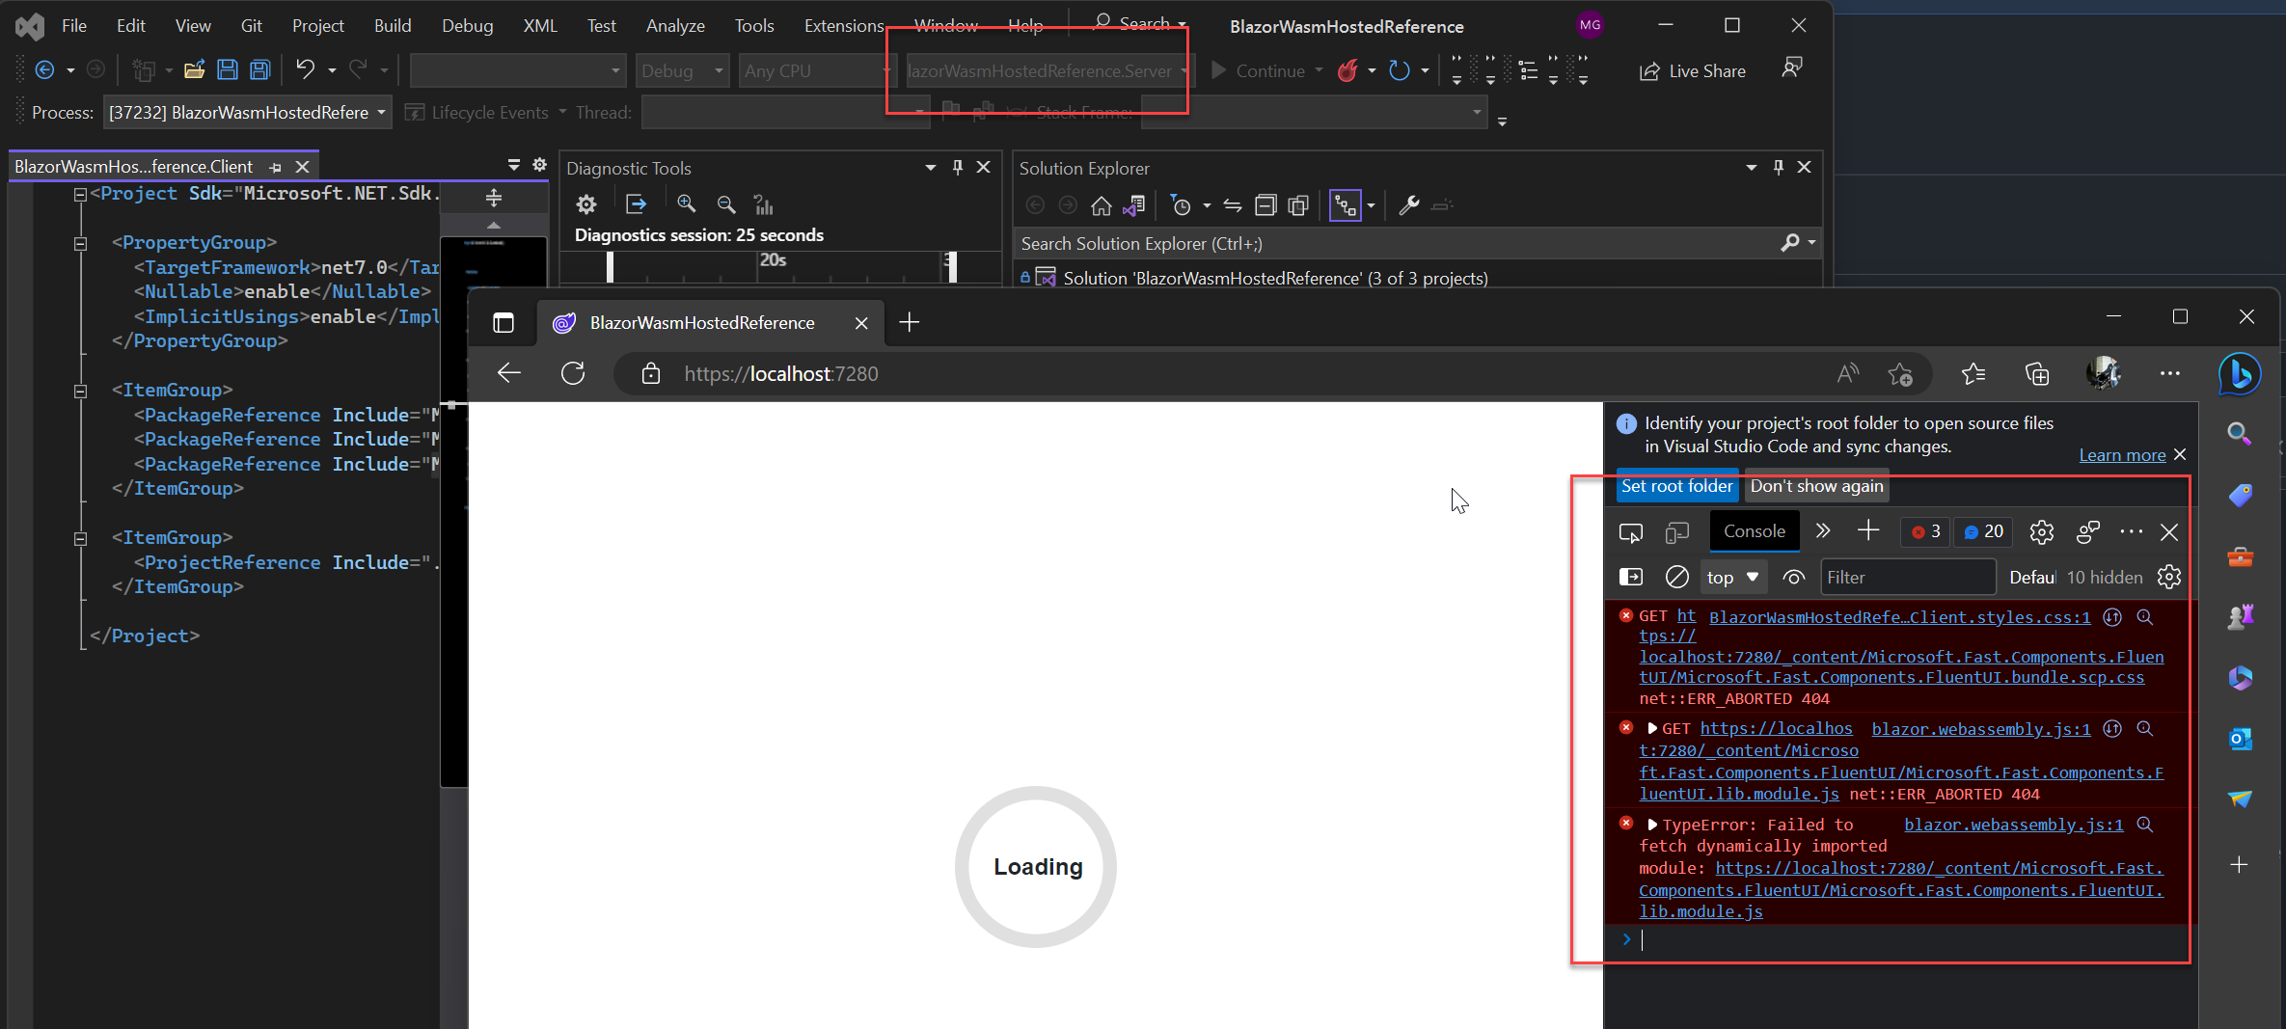Clear the browser console output
The image size is (2286, 1029).
coord(1677,577)
